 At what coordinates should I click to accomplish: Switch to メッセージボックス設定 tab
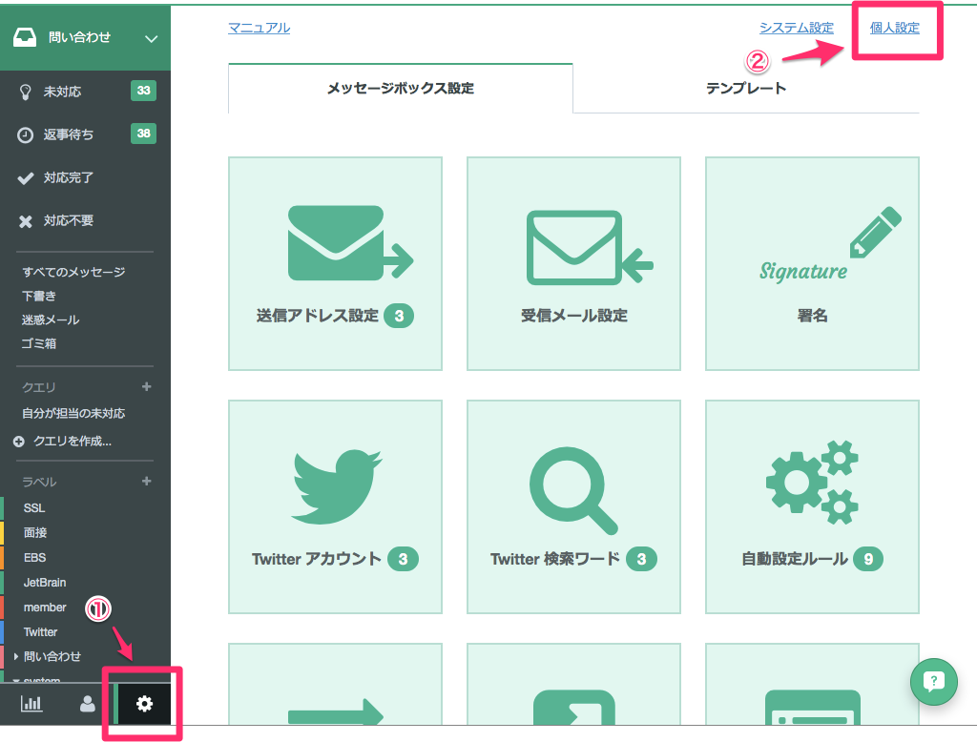point(401,89)
